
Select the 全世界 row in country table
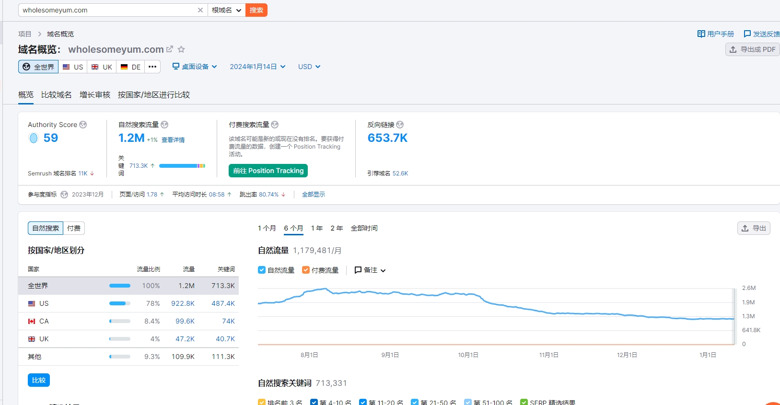(128, 286)
